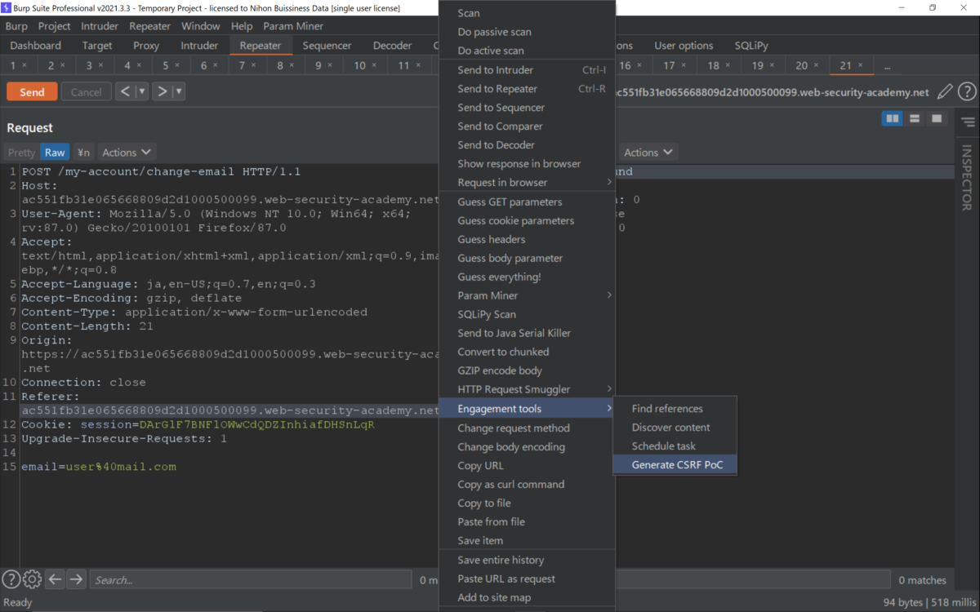Click the Cancel button

pyautogui.click(x=86, y=91)
